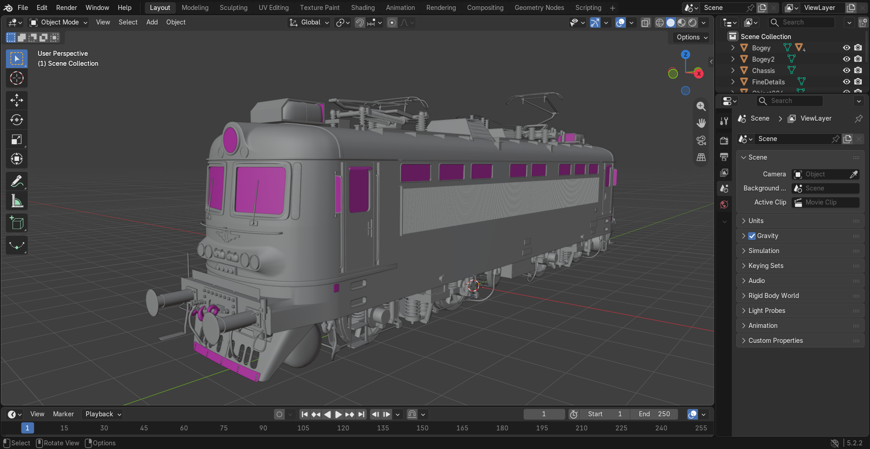Click the pan view hand icon

point(701,123)
